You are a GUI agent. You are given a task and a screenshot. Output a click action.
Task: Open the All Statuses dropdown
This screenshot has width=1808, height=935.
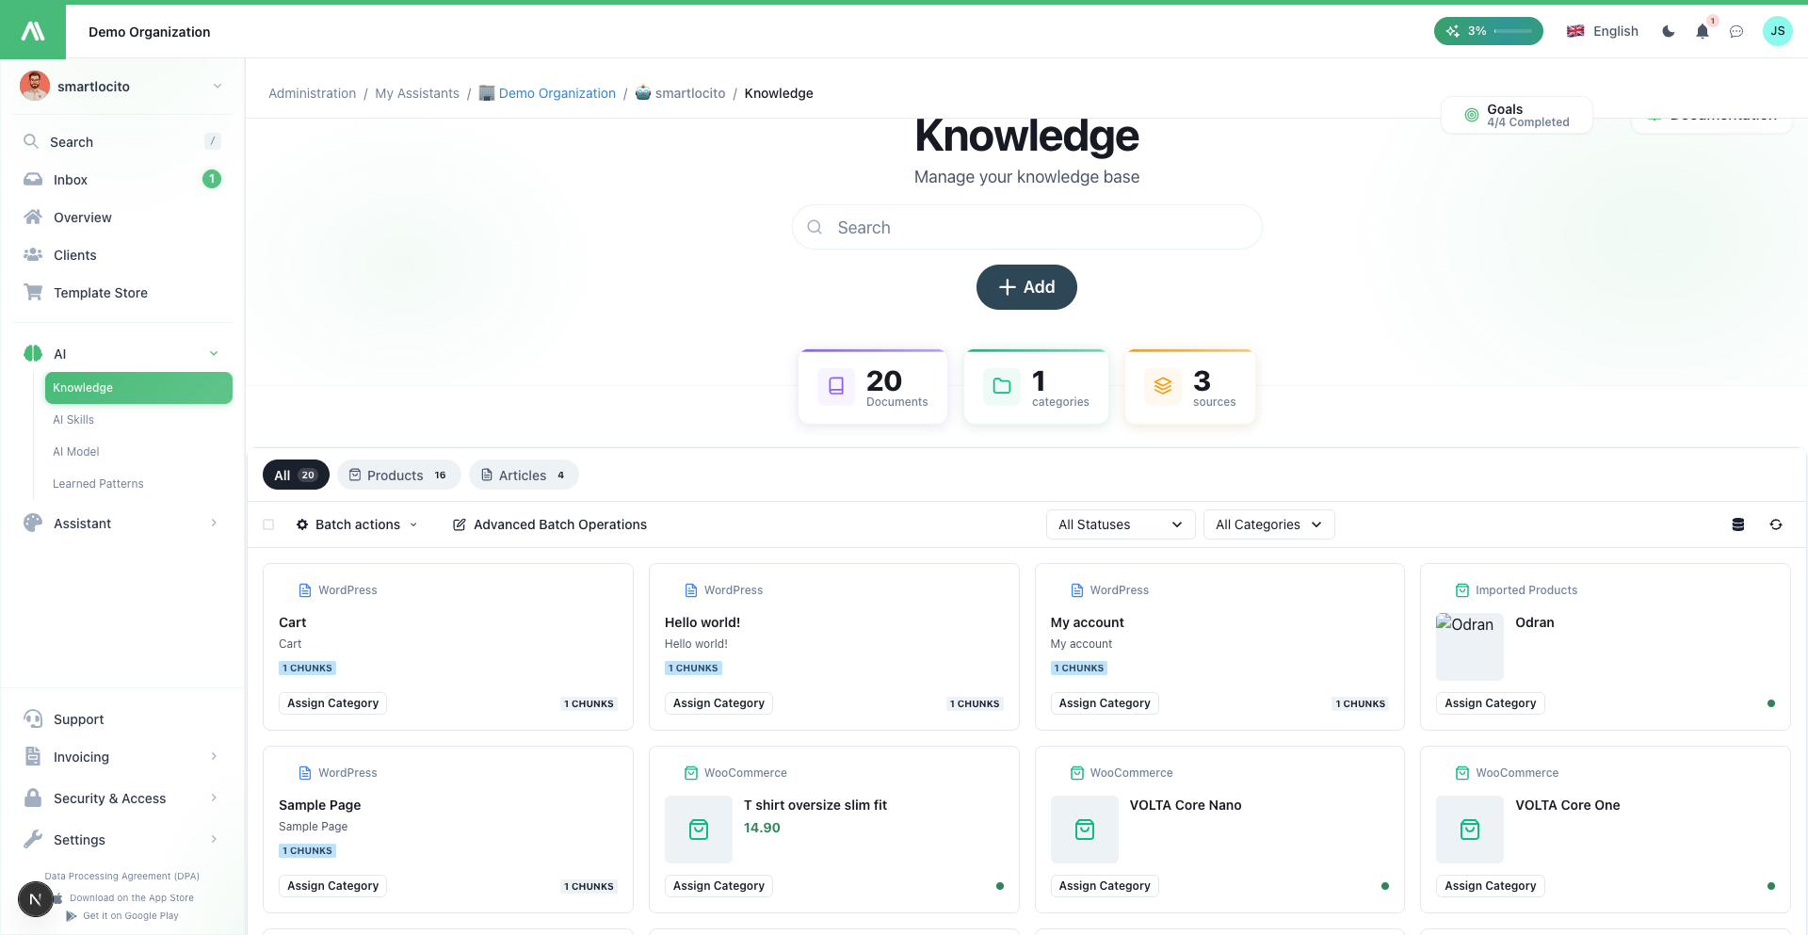tap(1120, 524)
